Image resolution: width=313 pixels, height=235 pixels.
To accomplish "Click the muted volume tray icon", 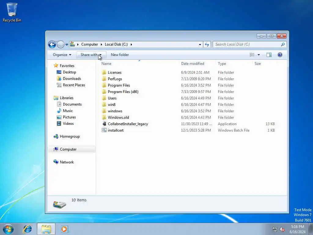I will [282, 229].
